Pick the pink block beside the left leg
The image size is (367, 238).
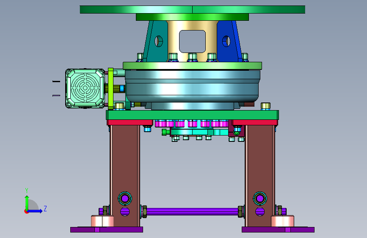pos(102,221)
